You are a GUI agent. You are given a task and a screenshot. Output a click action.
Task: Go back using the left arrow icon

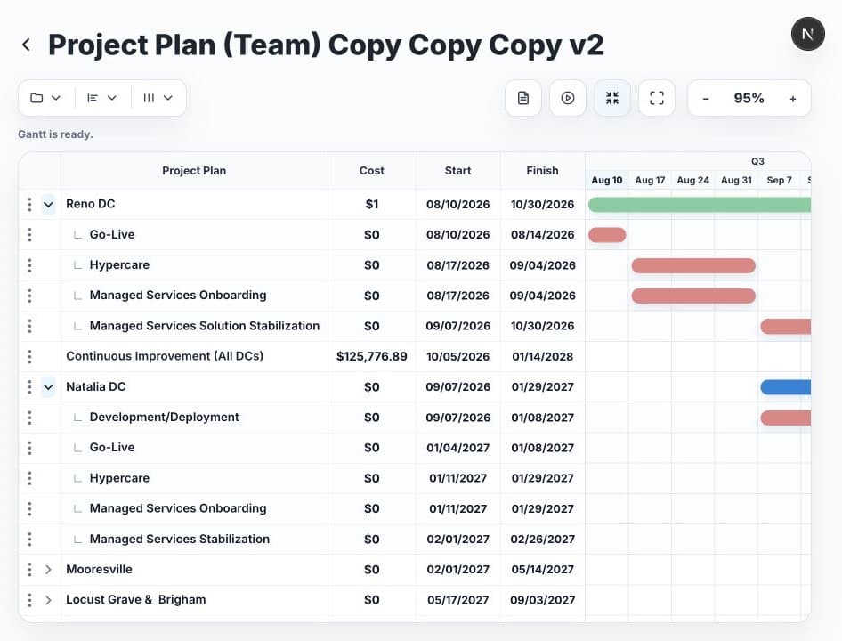[26, 45]
